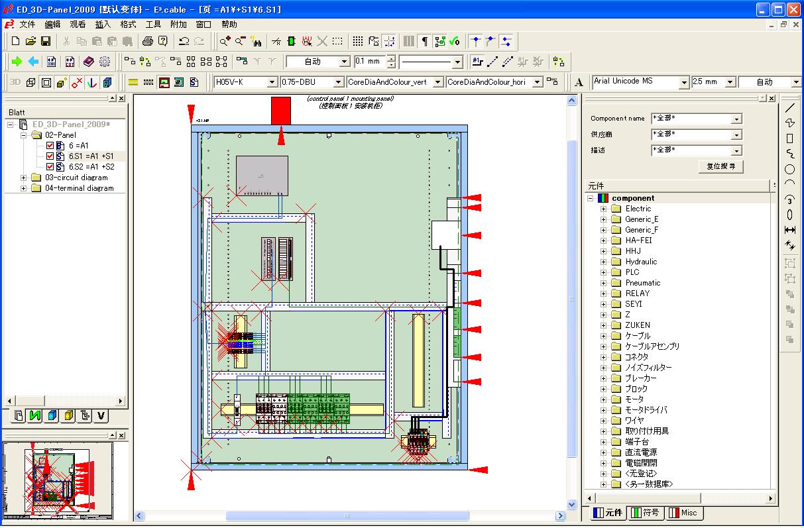Toggle checkbox for sheet 6 =A1
804x528 pixels.
pyautogui.click(x=50, y=146)
